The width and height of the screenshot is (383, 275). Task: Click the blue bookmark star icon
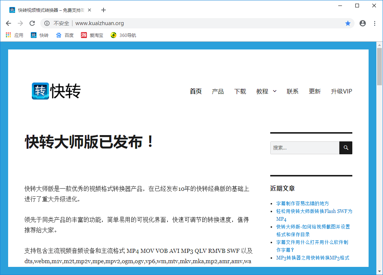pos(348,23)
